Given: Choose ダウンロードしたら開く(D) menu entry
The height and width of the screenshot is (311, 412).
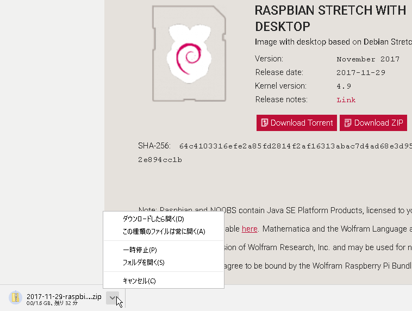Looking at the screenshot, I should point(164,219).
